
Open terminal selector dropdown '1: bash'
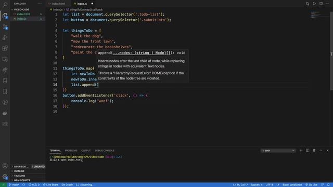coord(278,151)
